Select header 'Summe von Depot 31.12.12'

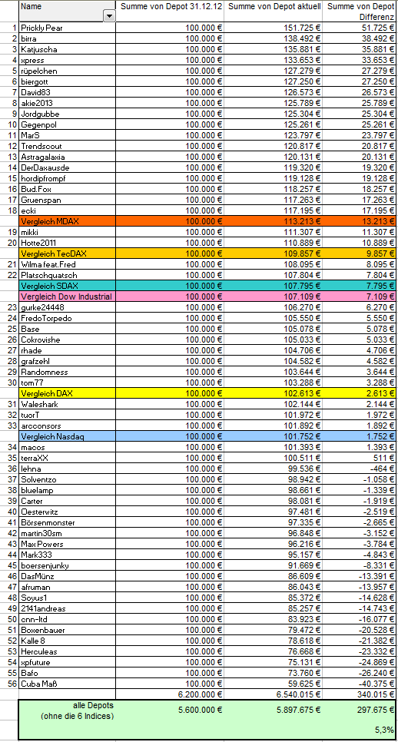(x=170, y=12)
